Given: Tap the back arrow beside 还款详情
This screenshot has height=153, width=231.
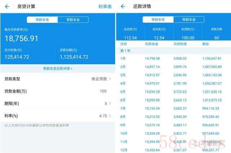Looking at the screenshot, I should click(x=123, y=6).
